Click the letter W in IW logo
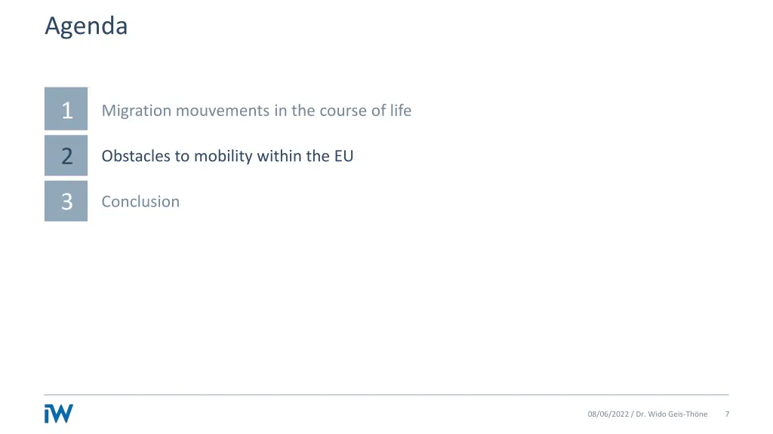Image resolution: width=773 pixels, height=434 pixels. [x=63, y=414]
